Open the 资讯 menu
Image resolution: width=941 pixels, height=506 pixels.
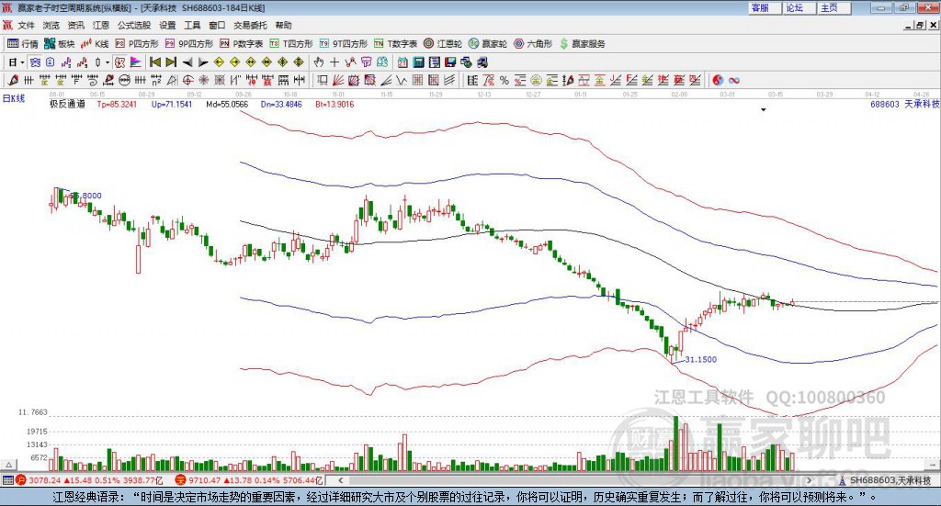76,25
